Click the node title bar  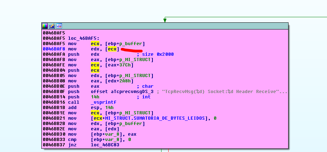click(171, 26)
